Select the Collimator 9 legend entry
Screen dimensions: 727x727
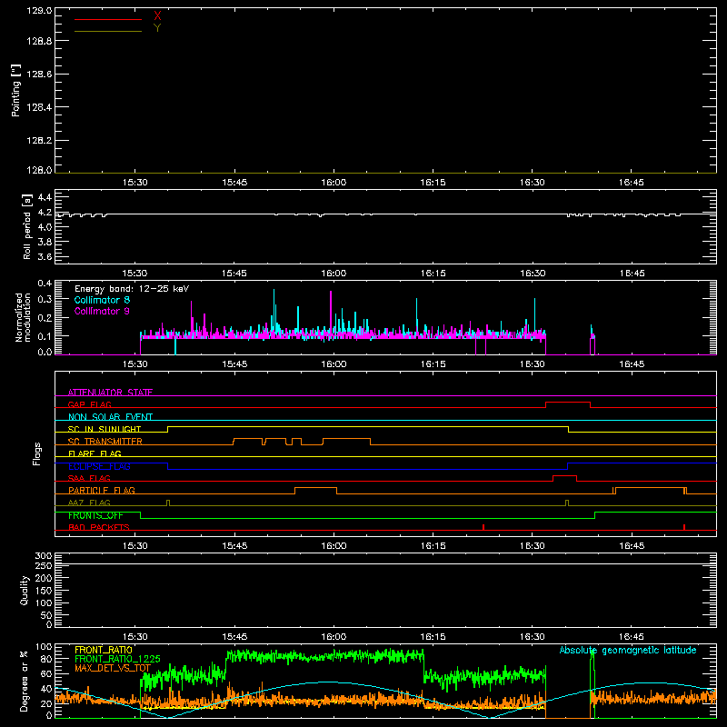click(x=102, y=311)
